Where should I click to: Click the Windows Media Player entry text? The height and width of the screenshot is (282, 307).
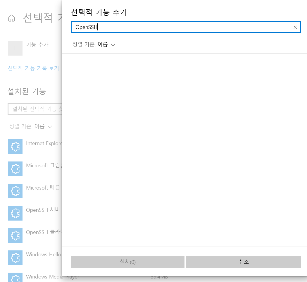click(52, 276)
